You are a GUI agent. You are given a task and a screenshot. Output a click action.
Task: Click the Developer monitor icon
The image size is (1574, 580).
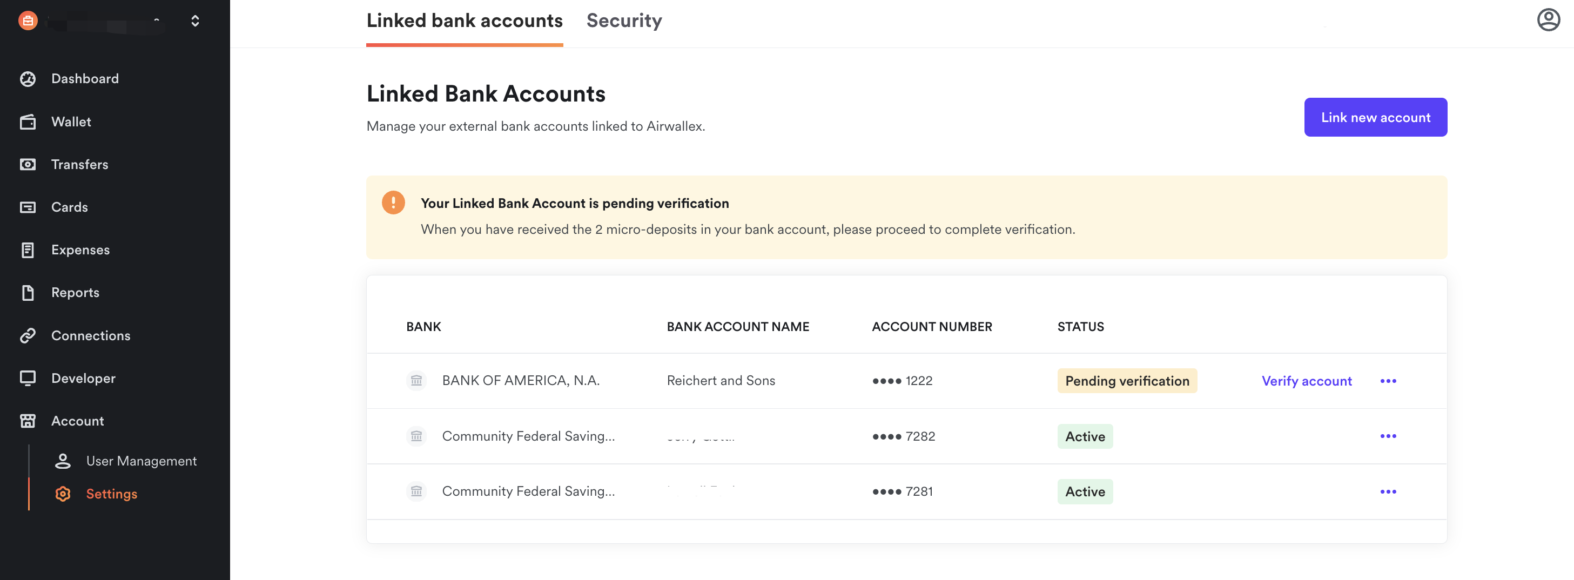coord(28,379)
